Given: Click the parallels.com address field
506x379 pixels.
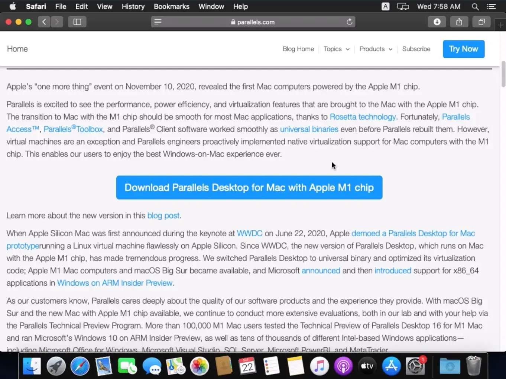Looking at the screenshot, I should [253, 22].
